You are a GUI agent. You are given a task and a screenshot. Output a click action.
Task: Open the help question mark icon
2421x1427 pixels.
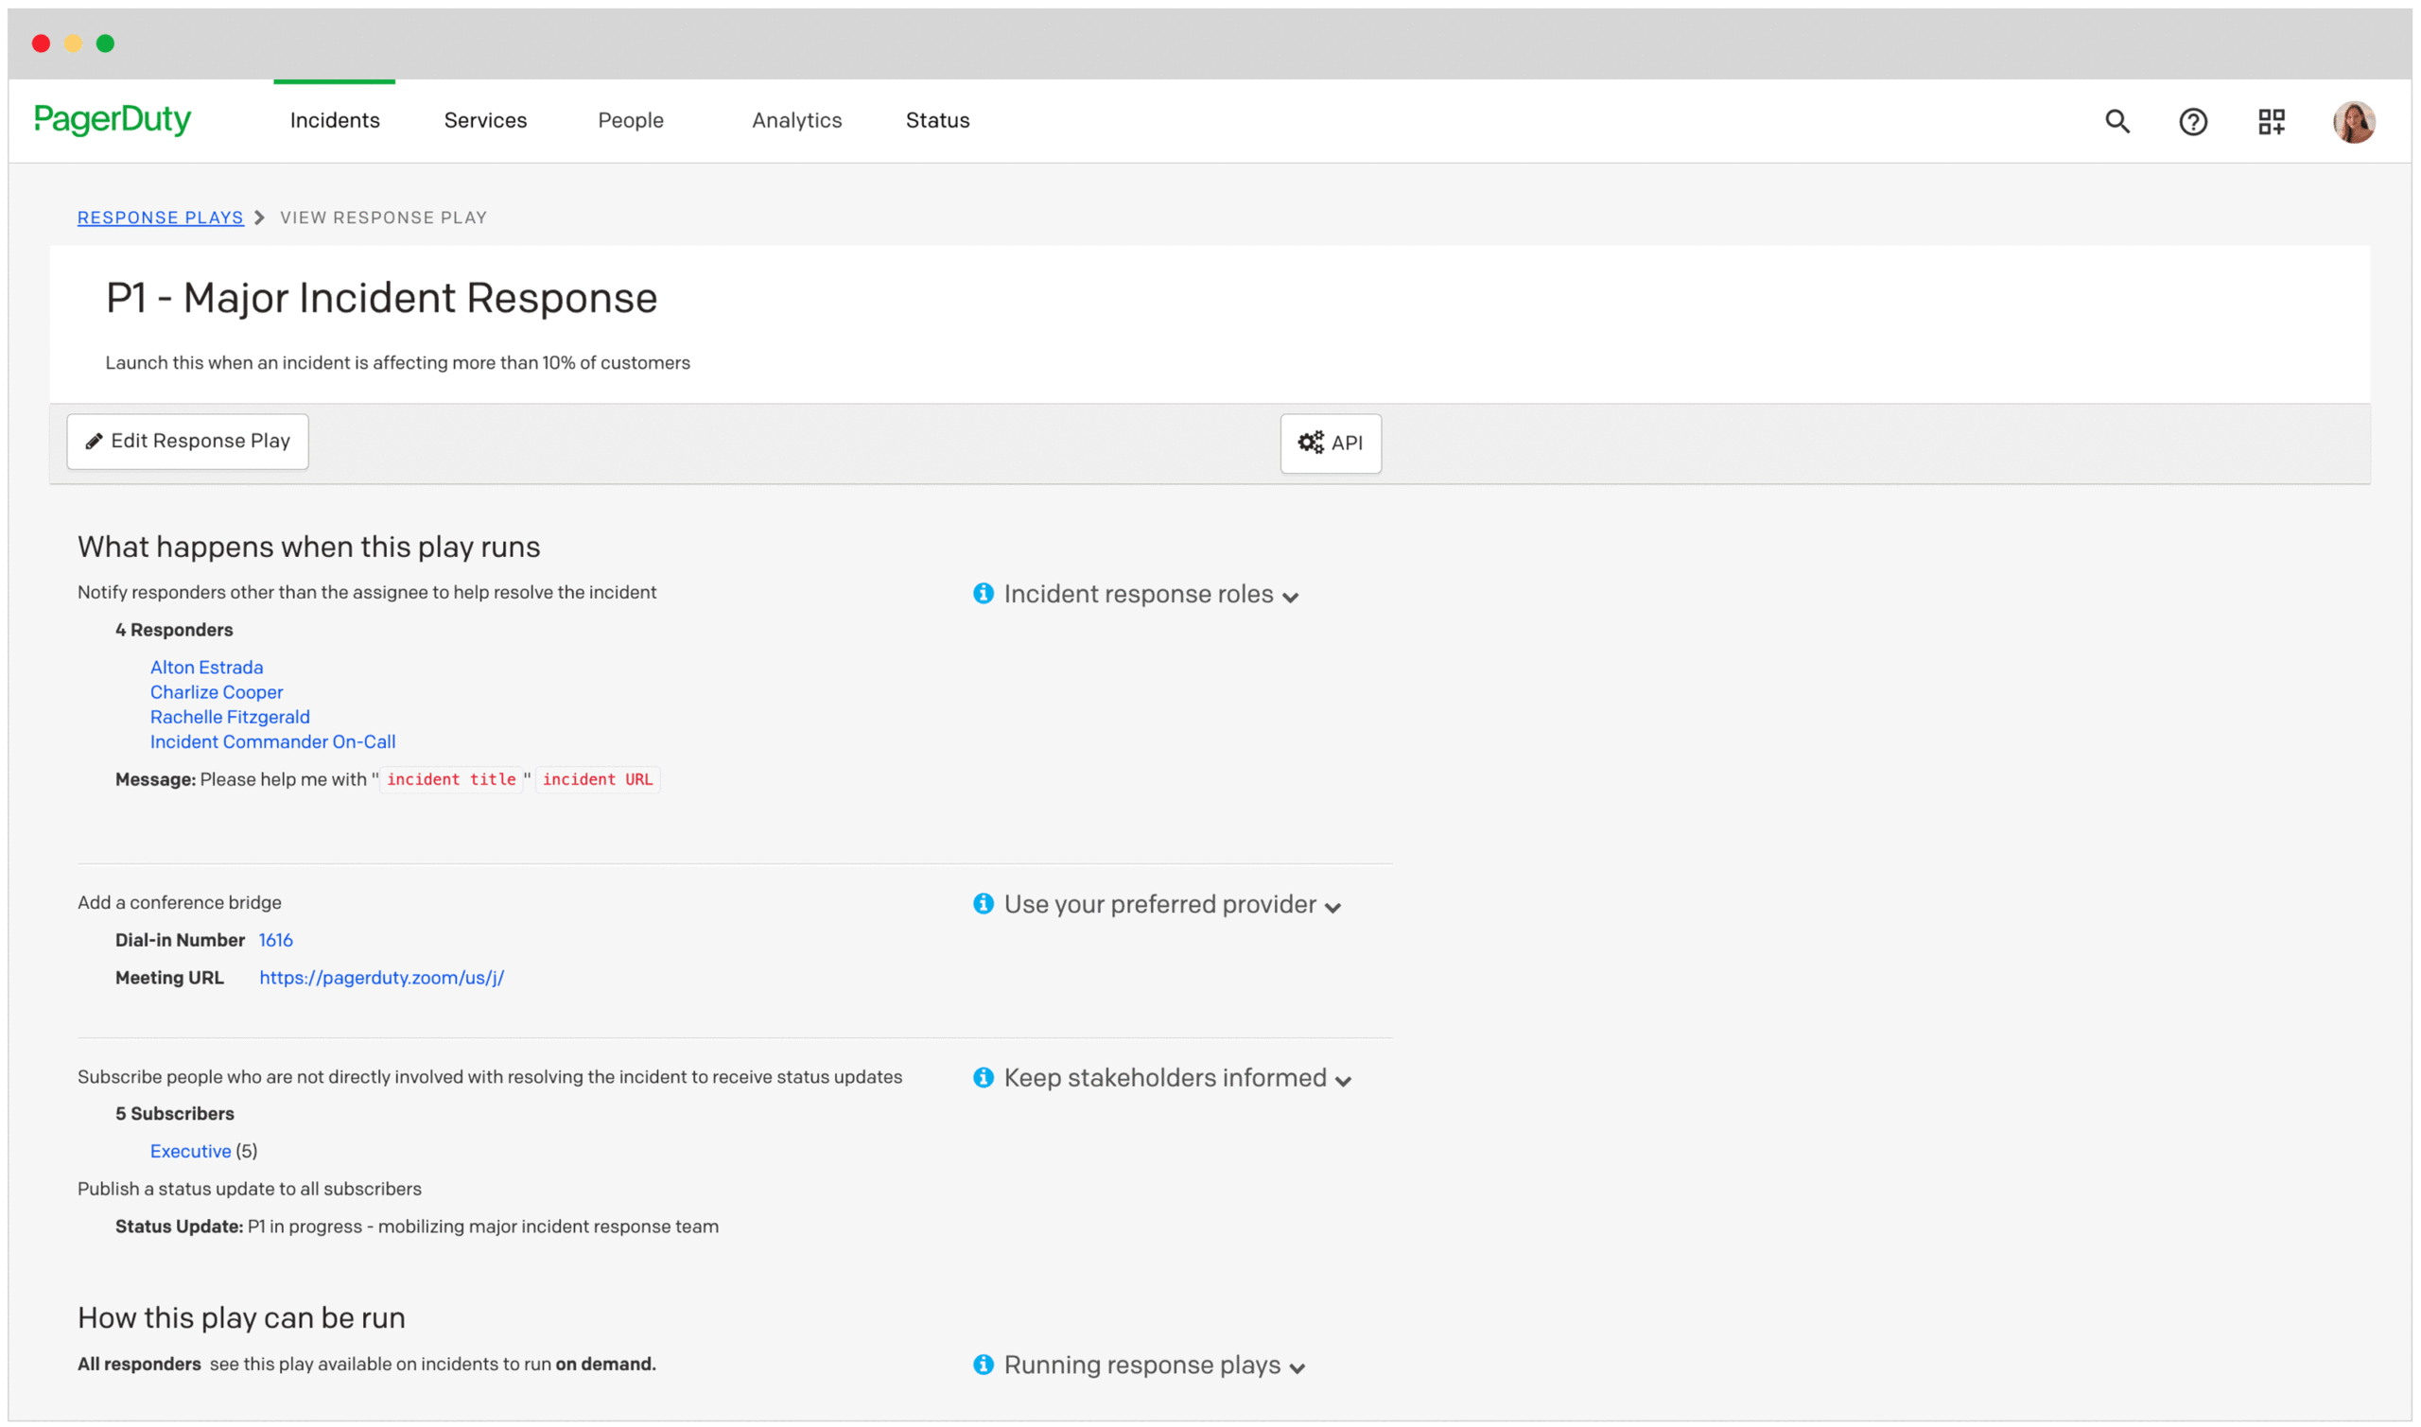click(x=2192, y=121)
